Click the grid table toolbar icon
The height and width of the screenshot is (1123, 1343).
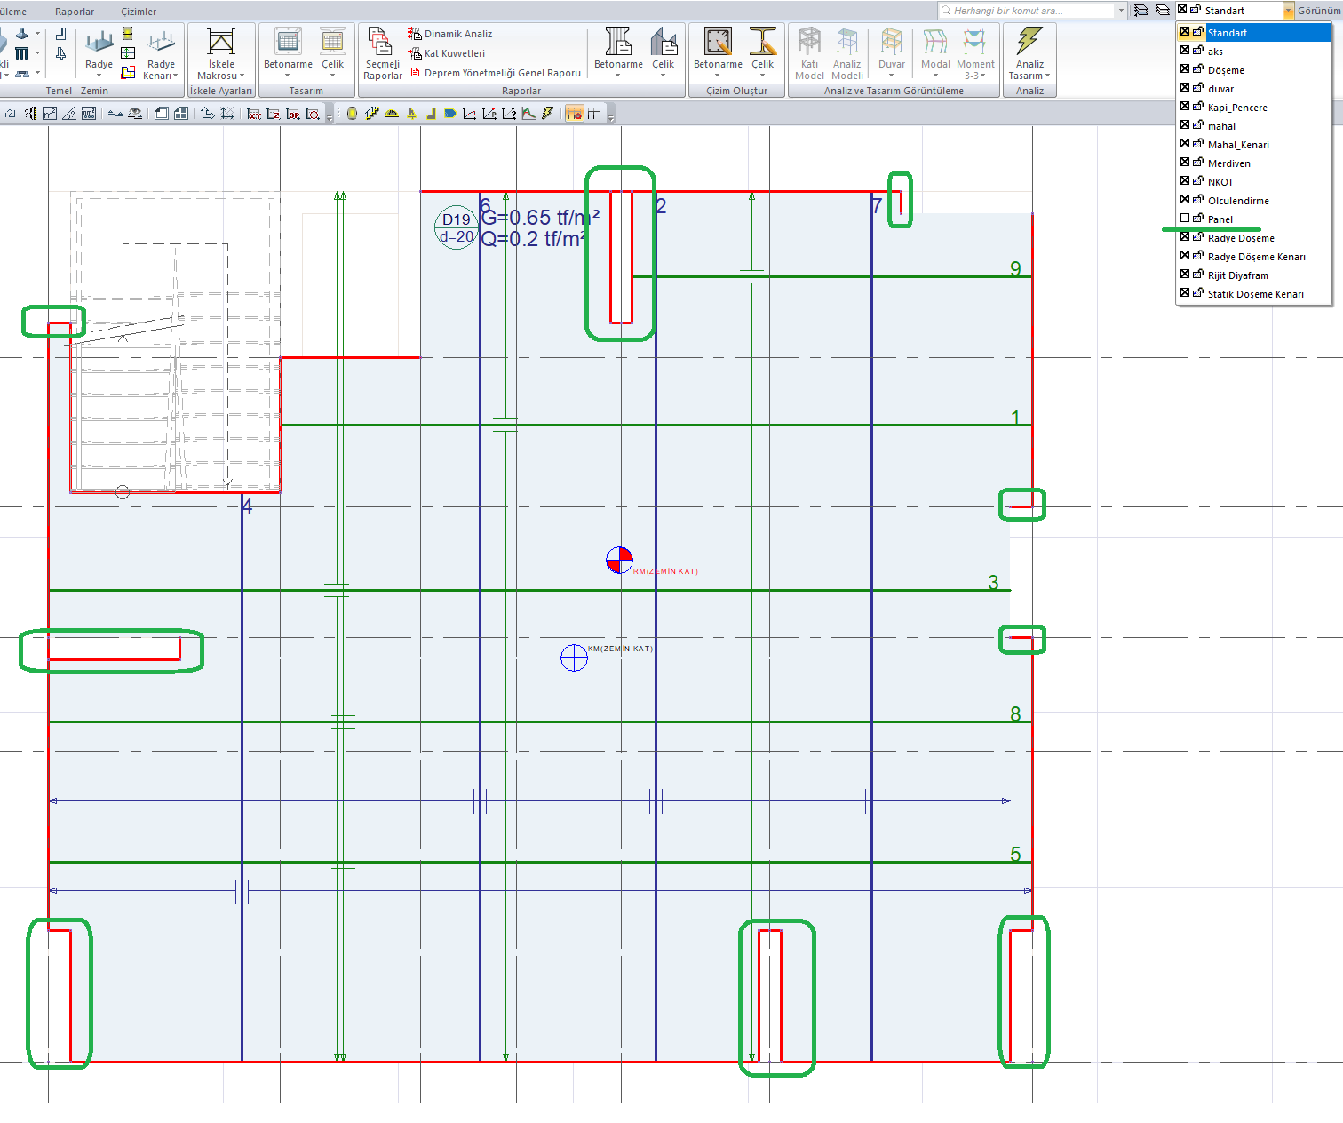(594, 114)
